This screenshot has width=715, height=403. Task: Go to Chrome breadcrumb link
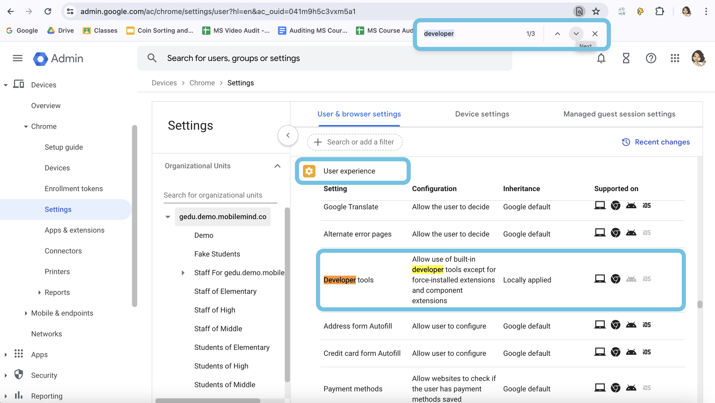[202, 83]
